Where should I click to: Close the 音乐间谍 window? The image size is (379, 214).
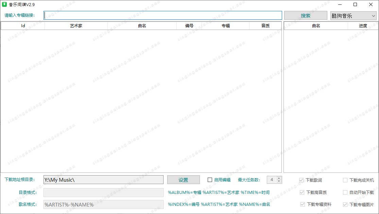(371, 4)
